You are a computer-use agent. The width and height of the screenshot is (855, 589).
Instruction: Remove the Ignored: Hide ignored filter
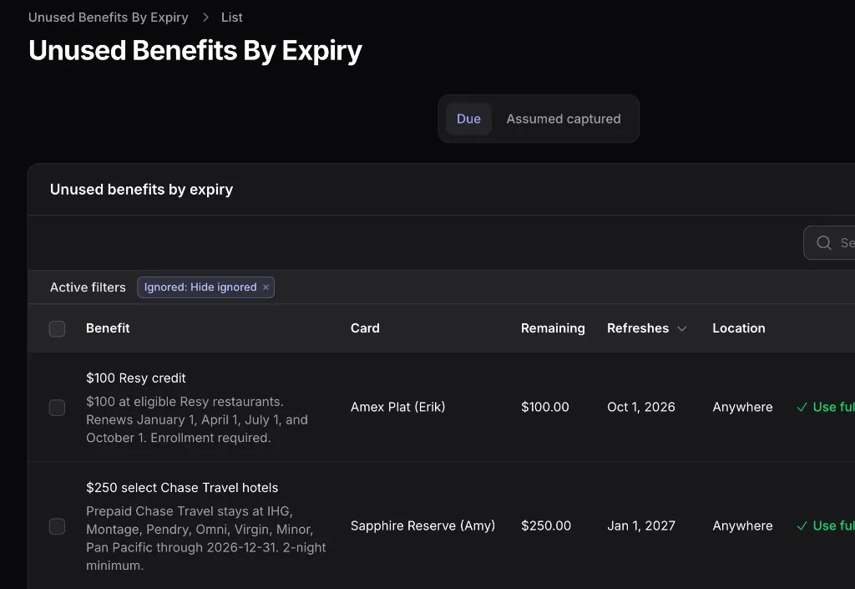click(266, 287)
